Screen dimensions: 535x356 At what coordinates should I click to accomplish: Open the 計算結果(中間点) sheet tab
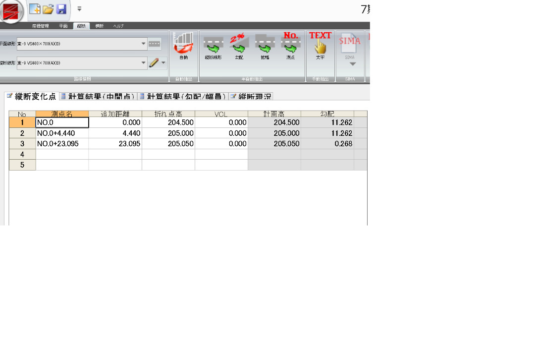(x=98, y=96)
